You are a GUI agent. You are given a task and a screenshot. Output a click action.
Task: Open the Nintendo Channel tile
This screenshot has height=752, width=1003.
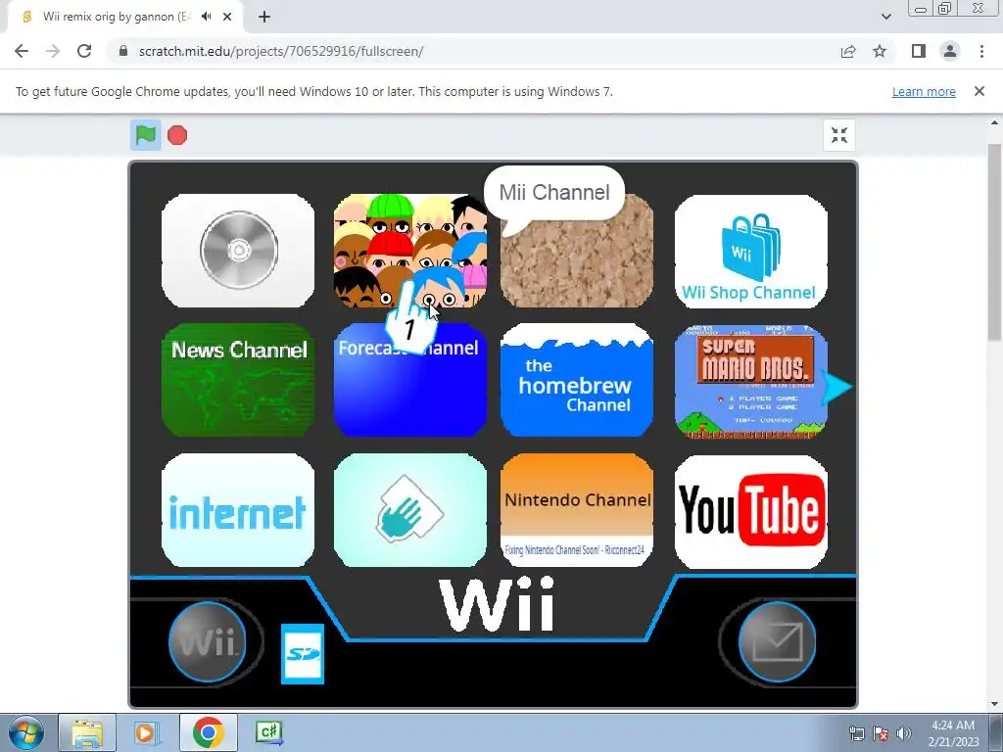[x=576, y=510]
